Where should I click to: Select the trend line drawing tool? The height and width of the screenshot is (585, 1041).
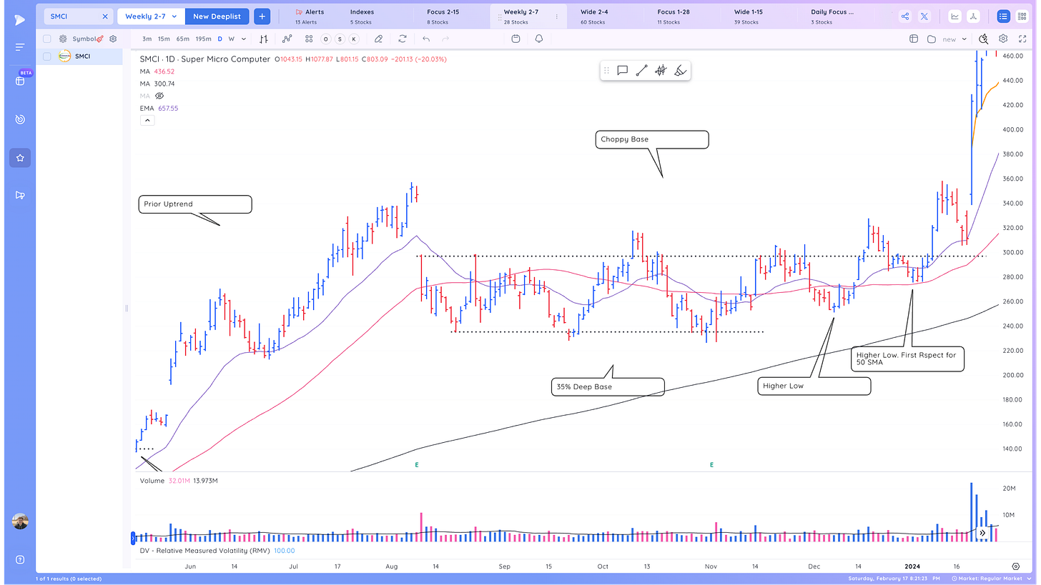(641, 70)
